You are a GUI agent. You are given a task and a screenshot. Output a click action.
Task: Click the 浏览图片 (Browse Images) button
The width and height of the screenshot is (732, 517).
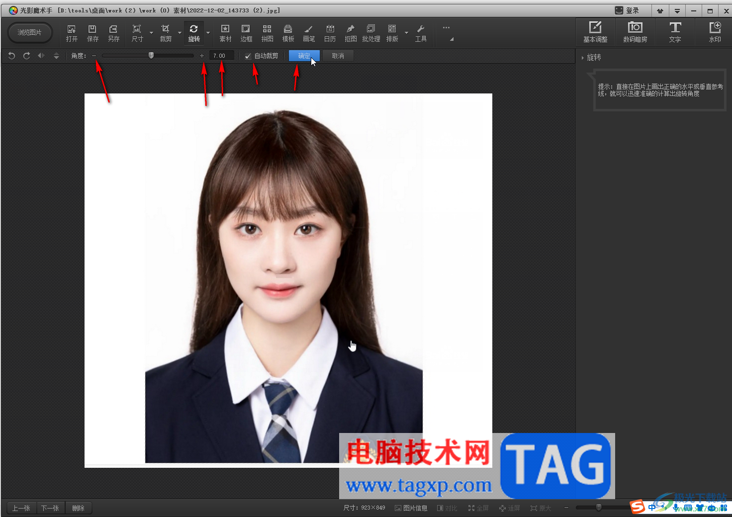click(30, 33)
